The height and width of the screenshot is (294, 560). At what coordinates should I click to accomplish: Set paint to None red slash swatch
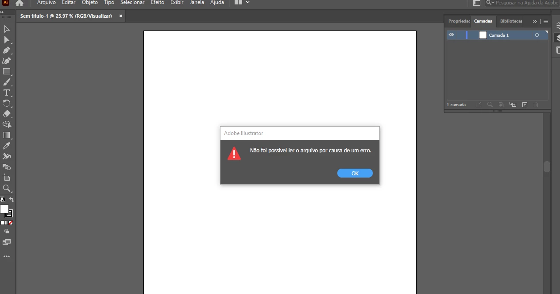coord(11,223)
